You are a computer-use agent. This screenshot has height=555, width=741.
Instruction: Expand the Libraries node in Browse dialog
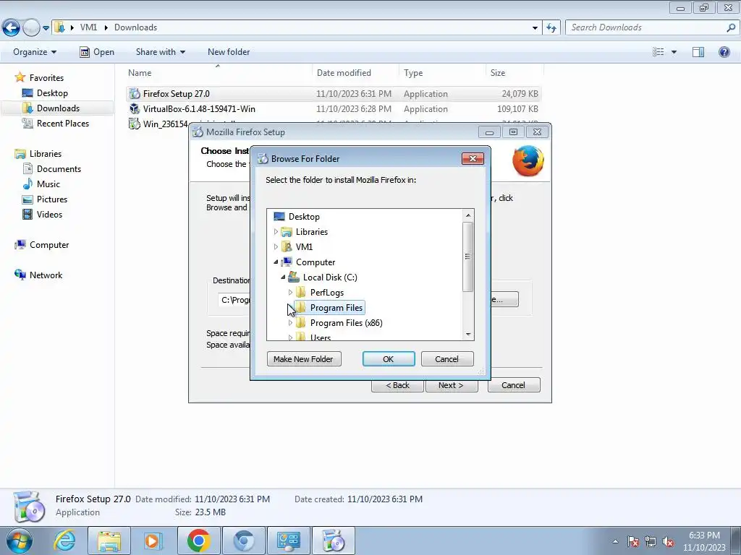[x=276, y=232]
